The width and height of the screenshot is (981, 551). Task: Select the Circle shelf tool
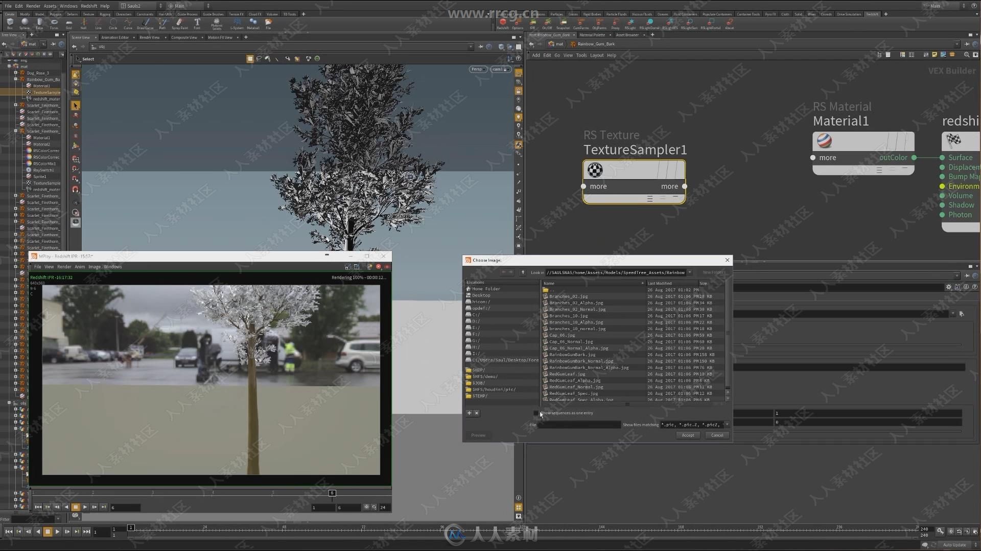click(113, 24)
